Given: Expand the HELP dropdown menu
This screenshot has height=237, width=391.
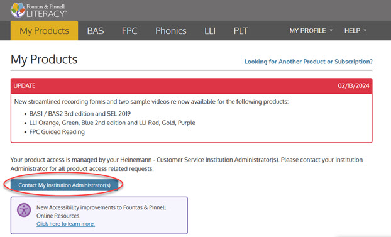Looking at the screenshot, I should point(355,31).
